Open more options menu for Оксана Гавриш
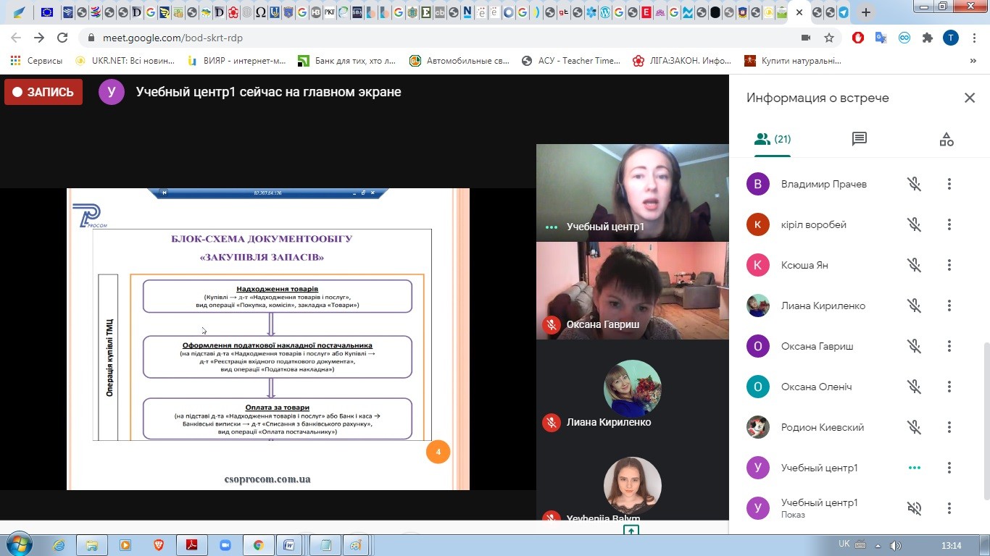The width and height of the screenshot is (990, 556). tap(949, 346)
